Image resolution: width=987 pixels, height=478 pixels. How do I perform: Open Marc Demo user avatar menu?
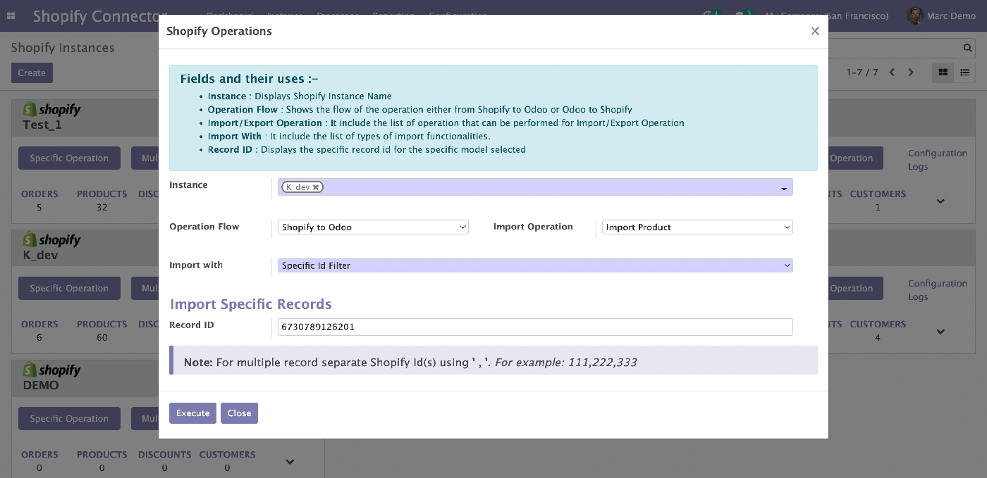915,15
